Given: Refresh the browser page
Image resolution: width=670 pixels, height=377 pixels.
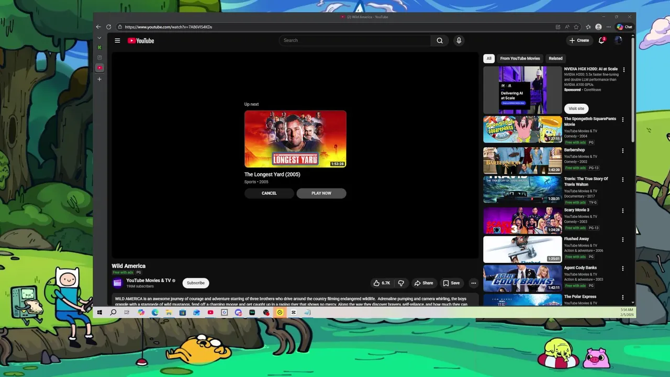Looking at the screenshot, I should (108, 27).
